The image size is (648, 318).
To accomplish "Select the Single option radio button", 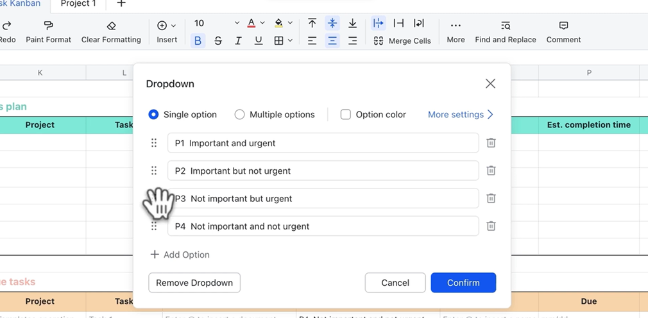I will pyautogui.click(x=153, y=115).
